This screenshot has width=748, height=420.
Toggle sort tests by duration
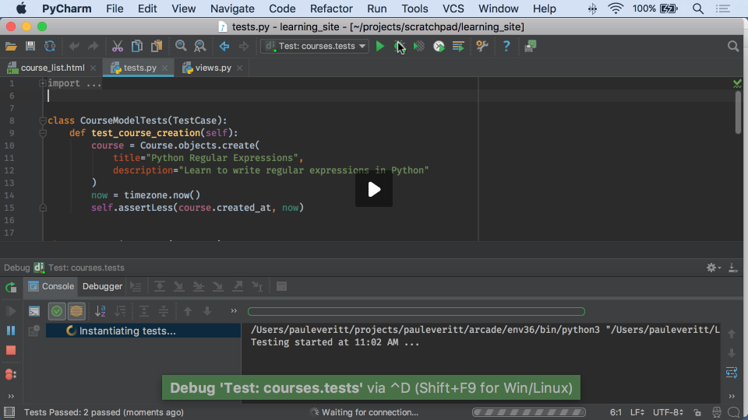click(x=120, y=311)
